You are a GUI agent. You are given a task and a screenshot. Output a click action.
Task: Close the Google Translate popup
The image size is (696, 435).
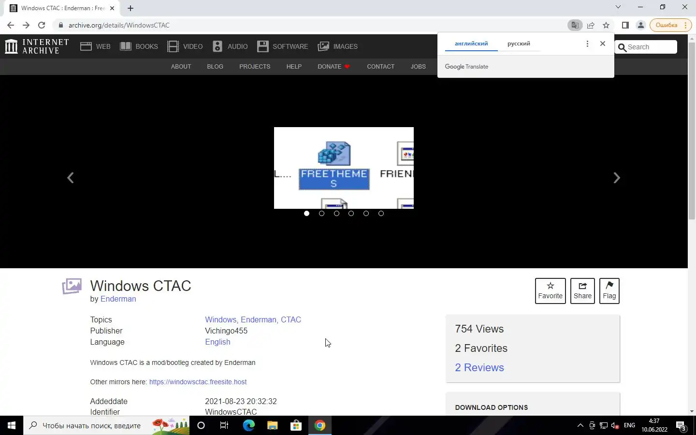(603, 43)
